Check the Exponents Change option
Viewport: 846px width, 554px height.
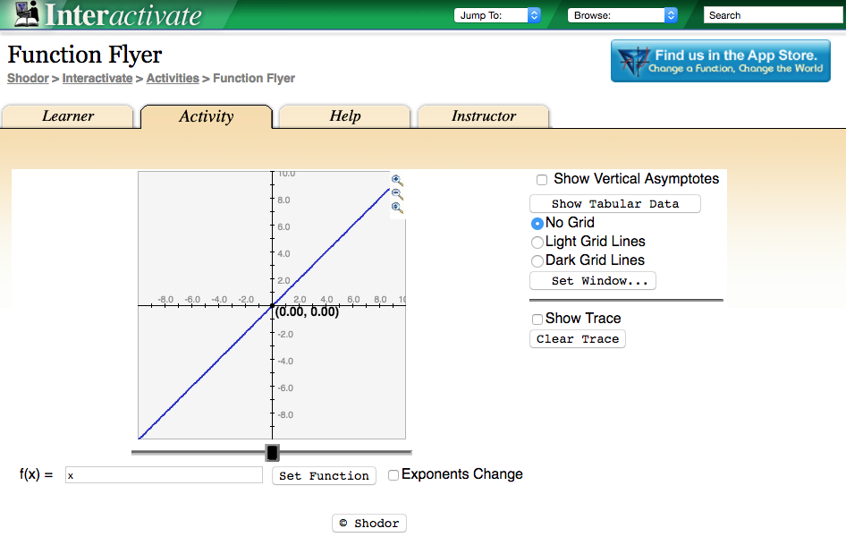[x=393, y=475]
